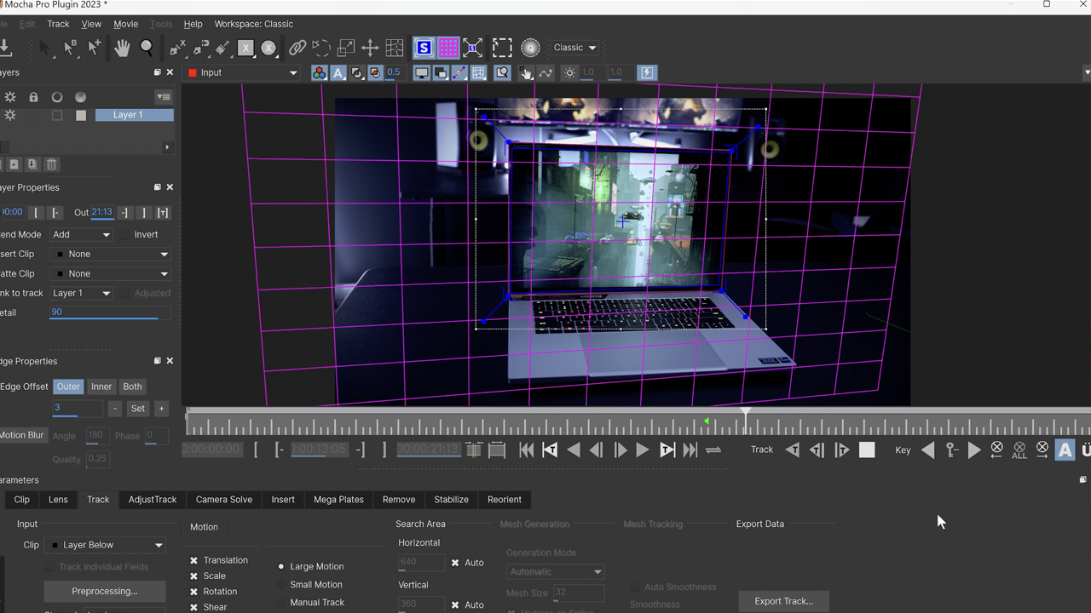Select the Move cross-arrows tool

(x=370, y=48)
